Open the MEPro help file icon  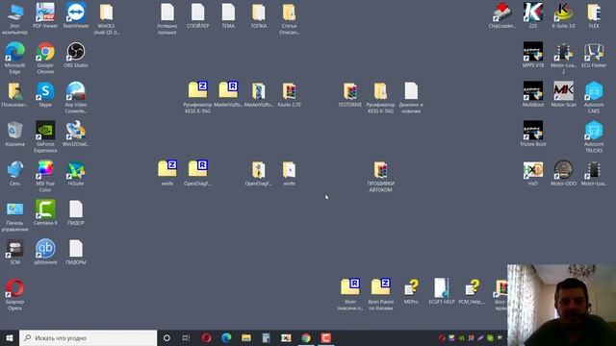click(x=411, y=288)
